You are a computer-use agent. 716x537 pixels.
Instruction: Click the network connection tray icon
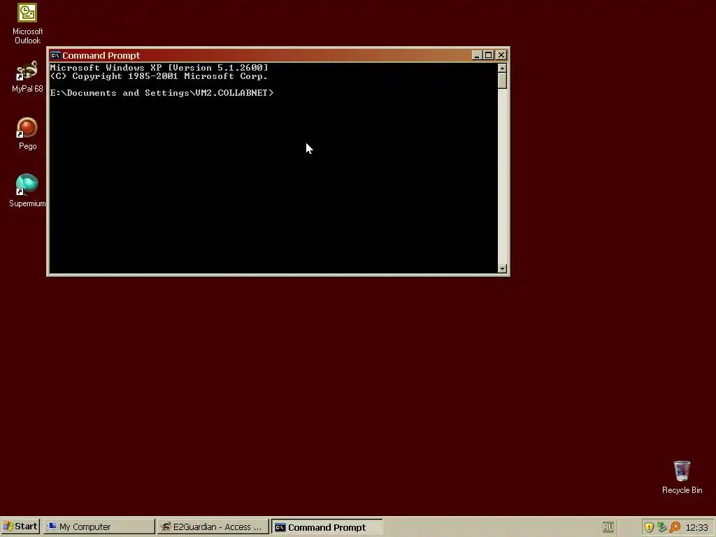coord(661,527)
